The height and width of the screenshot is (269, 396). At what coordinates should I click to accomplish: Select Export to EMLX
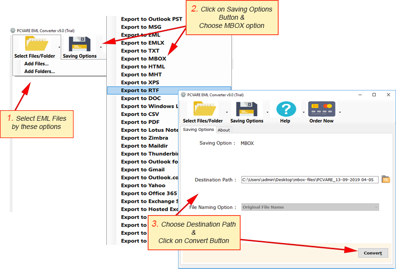point(143,43)
